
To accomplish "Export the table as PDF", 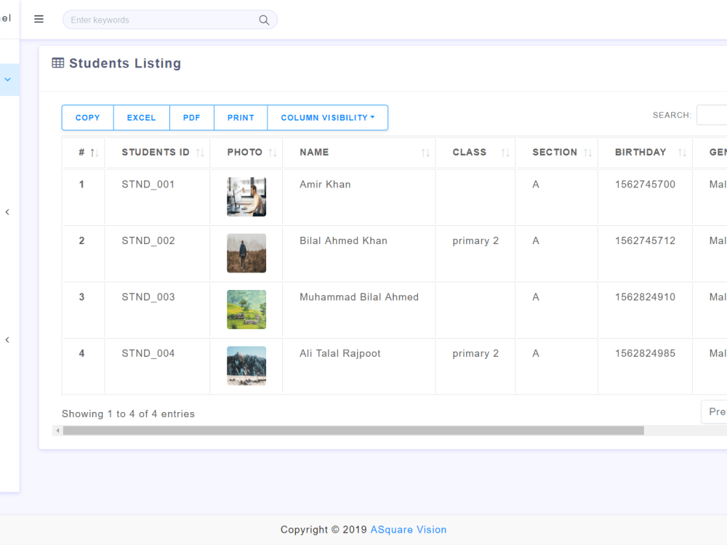I will click(191, 118).
